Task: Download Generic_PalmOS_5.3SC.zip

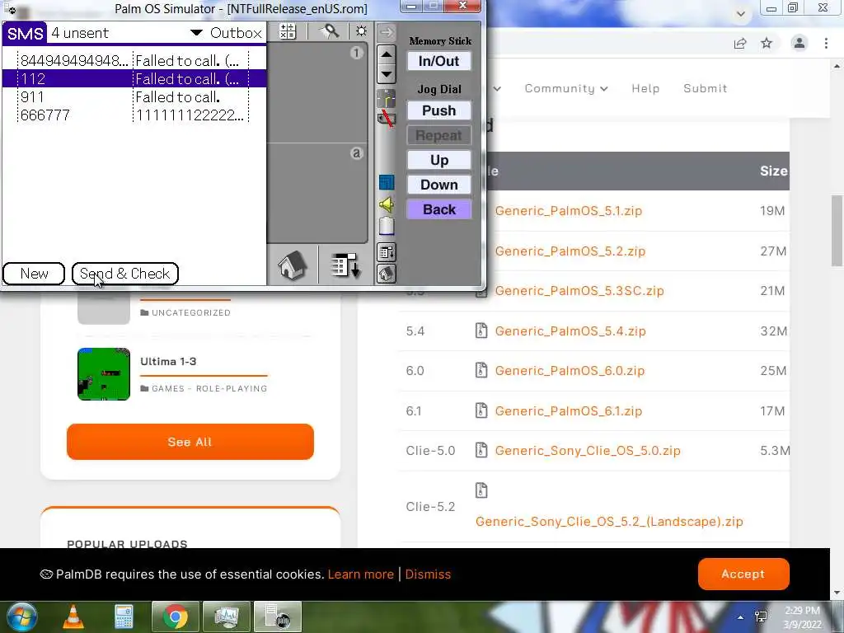Action: click(579, 291)
